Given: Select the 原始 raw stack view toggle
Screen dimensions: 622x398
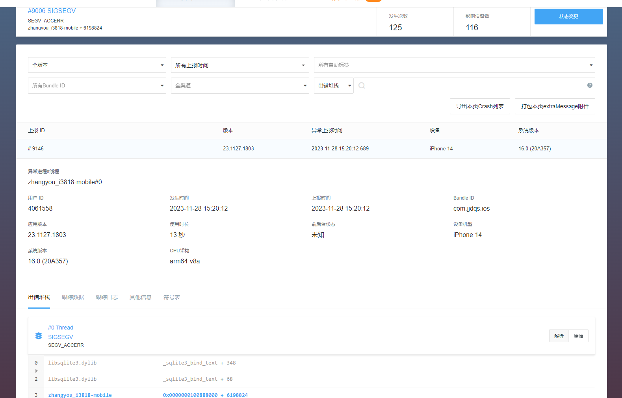Looking at the screenshot, I should pyautogui.click(x=578, y=336).
